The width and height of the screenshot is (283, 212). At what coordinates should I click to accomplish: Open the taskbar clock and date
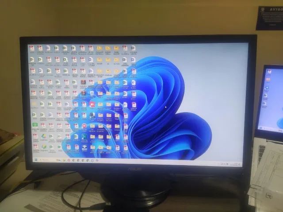pyautogui.click(x=234, y=164)
